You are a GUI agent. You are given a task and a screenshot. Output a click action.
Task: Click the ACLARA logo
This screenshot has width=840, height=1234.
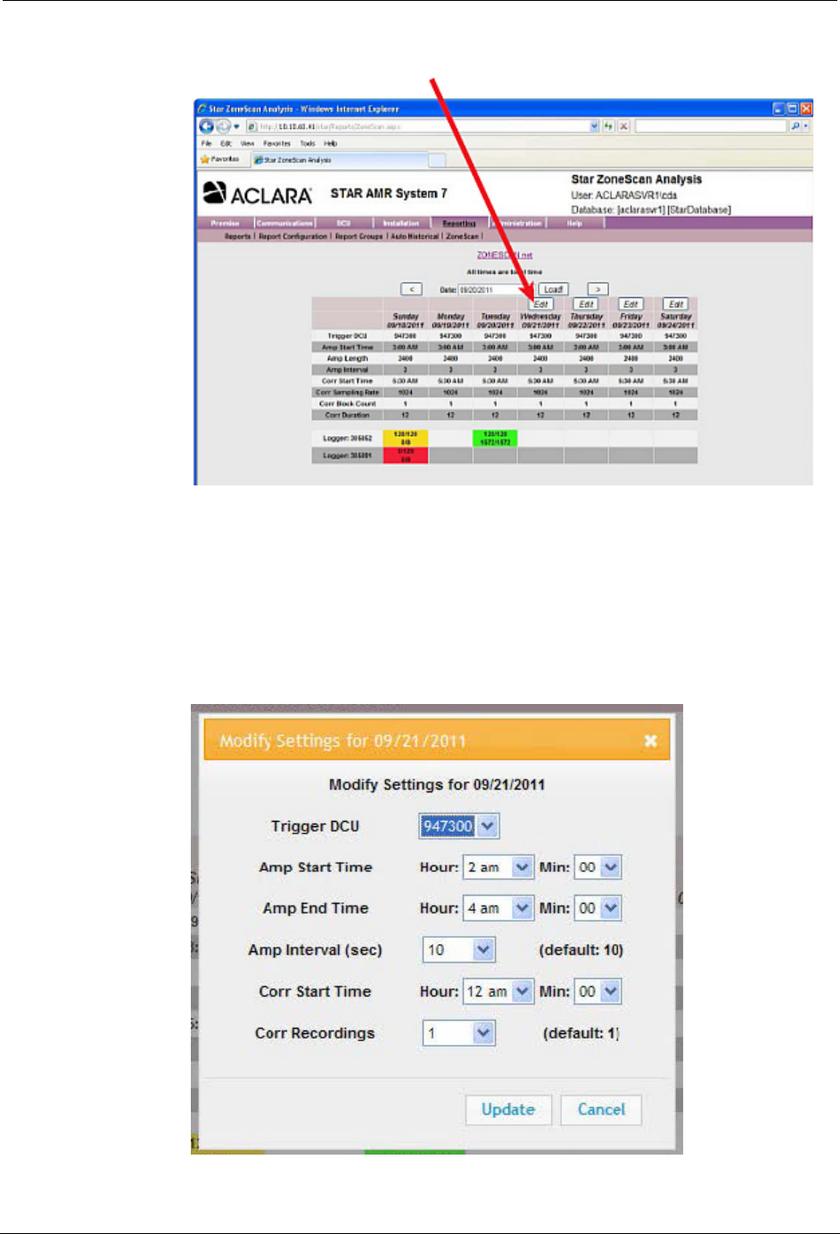(x=258, y=194)
